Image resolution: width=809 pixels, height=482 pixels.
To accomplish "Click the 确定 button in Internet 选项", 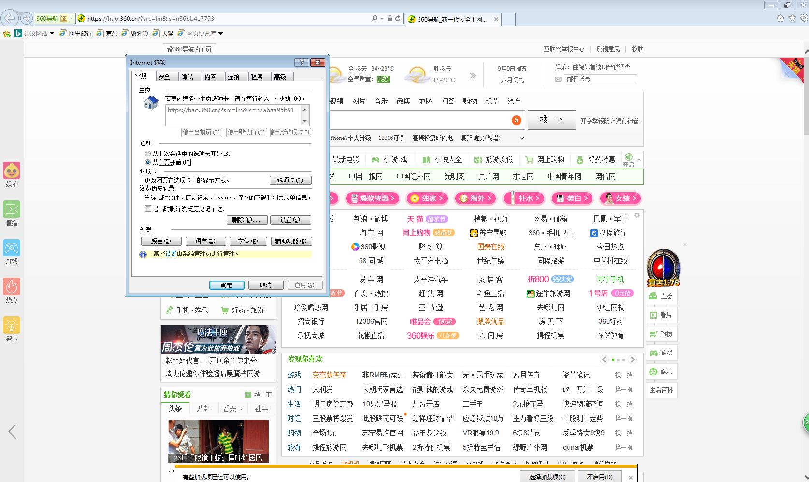I will (x=227, y=285).
